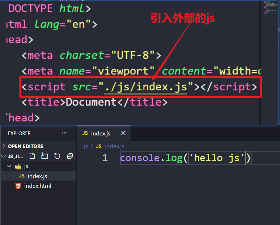The height and width of the screenshot is (225, 280).
Task: Refresh the explorer file tree
Action: (57, 156)
